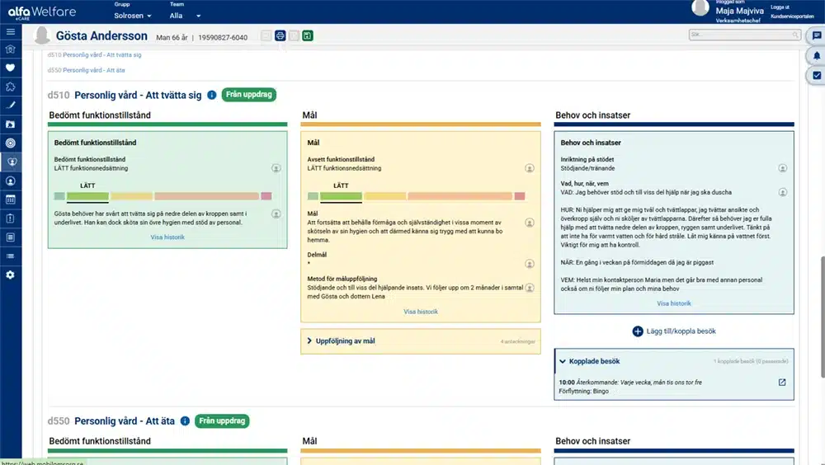The image size is (825, 465).
Task: Open the checkmark tasks icon on the right edge
Action: click(817, 75)
